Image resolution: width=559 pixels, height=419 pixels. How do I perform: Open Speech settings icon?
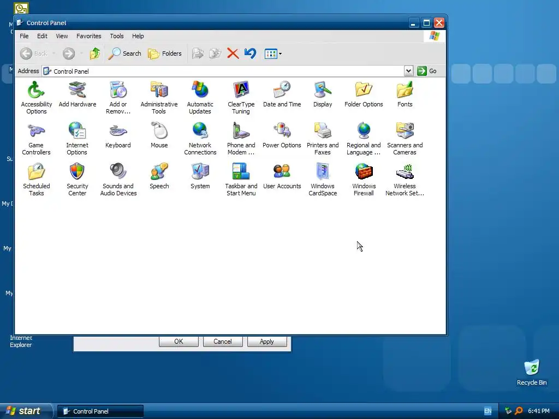pos(159,176)
